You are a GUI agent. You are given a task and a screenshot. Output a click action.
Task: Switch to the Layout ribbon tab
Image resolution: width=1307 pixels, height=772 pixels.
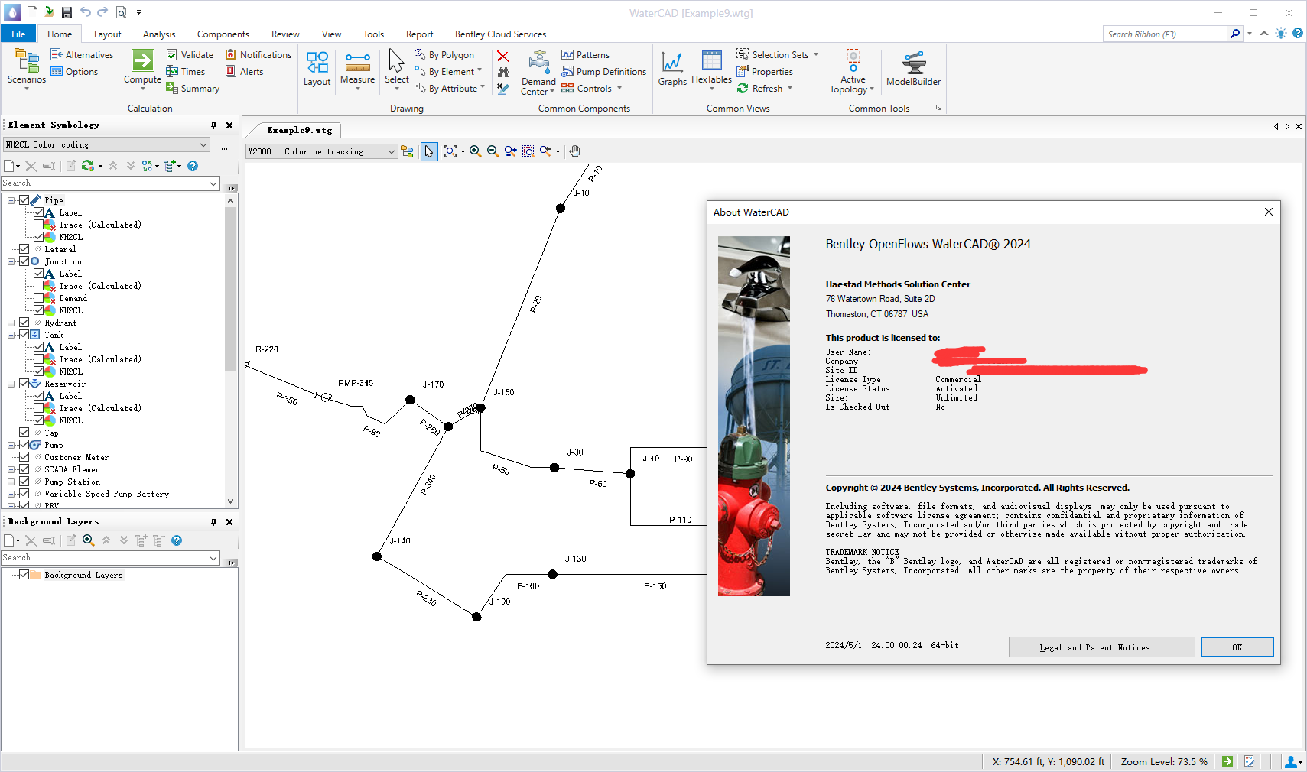108,34
